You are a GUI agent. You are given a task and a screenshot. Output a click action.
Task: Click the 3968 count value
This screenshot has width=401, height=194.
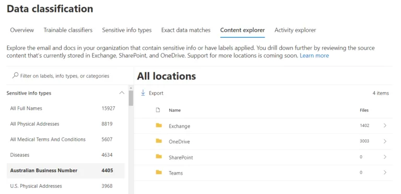tap(107, 186)
